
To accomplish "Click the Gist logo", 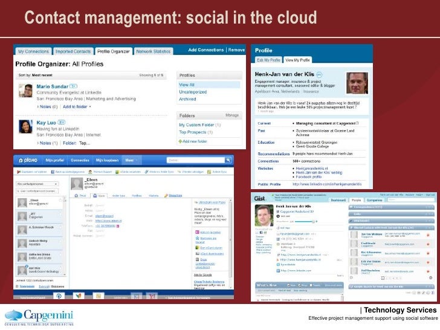I will pos(259,198).
